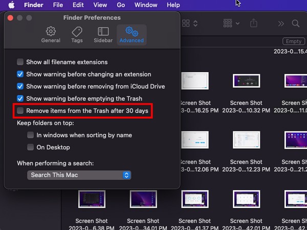Check Keep folders on top On Desktop
Image resolution: width=307 pixels, height=230 pixels.
pyautogui.click(x=30, y=147)
